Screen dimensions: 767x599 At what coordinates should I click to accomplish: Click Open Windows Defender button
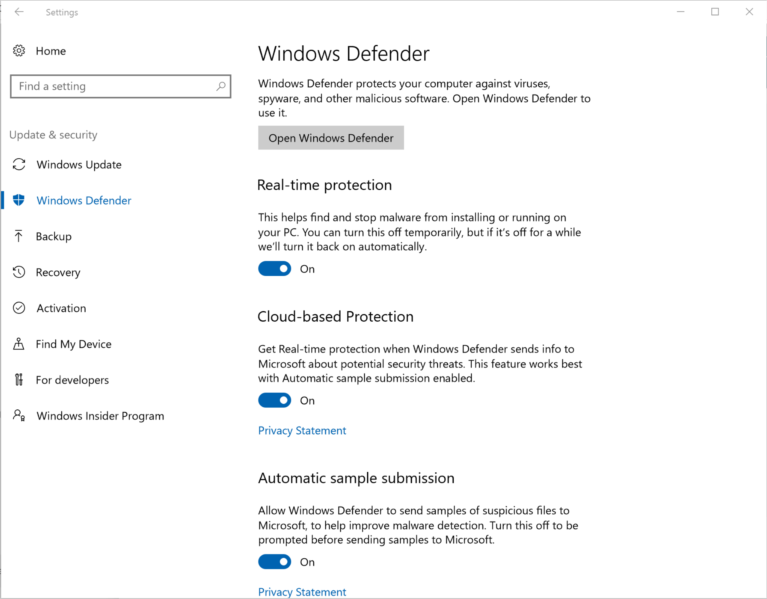(331, 138)
